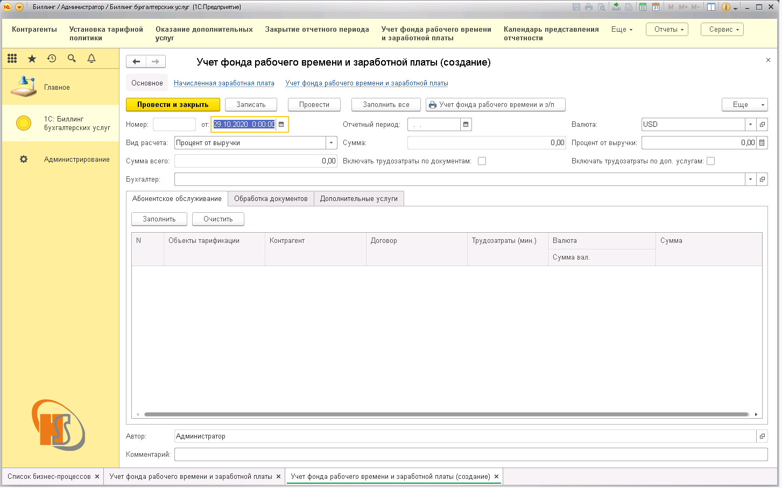782x488 pixels.
Task: Expand the Вид расчета dropdown
Action: point(331,143)
